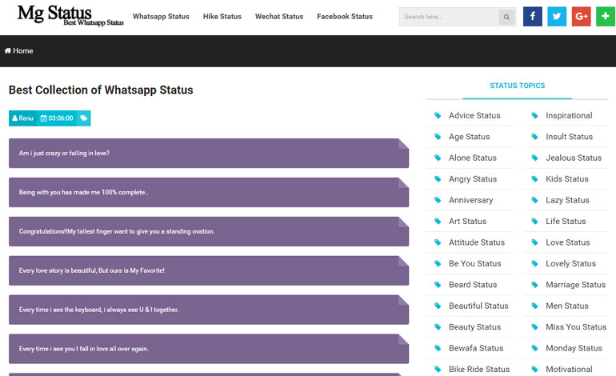Viewport: 616px width, 376px height.
Task: Open the Marriage Status topic
Action: tap(575, 285)
